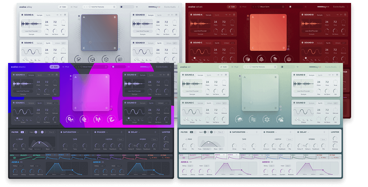Image resolution: width=368 pixels, height=187 pixels.
Task: Click the wave lines macro icon in air
Action: pos(253,119)
